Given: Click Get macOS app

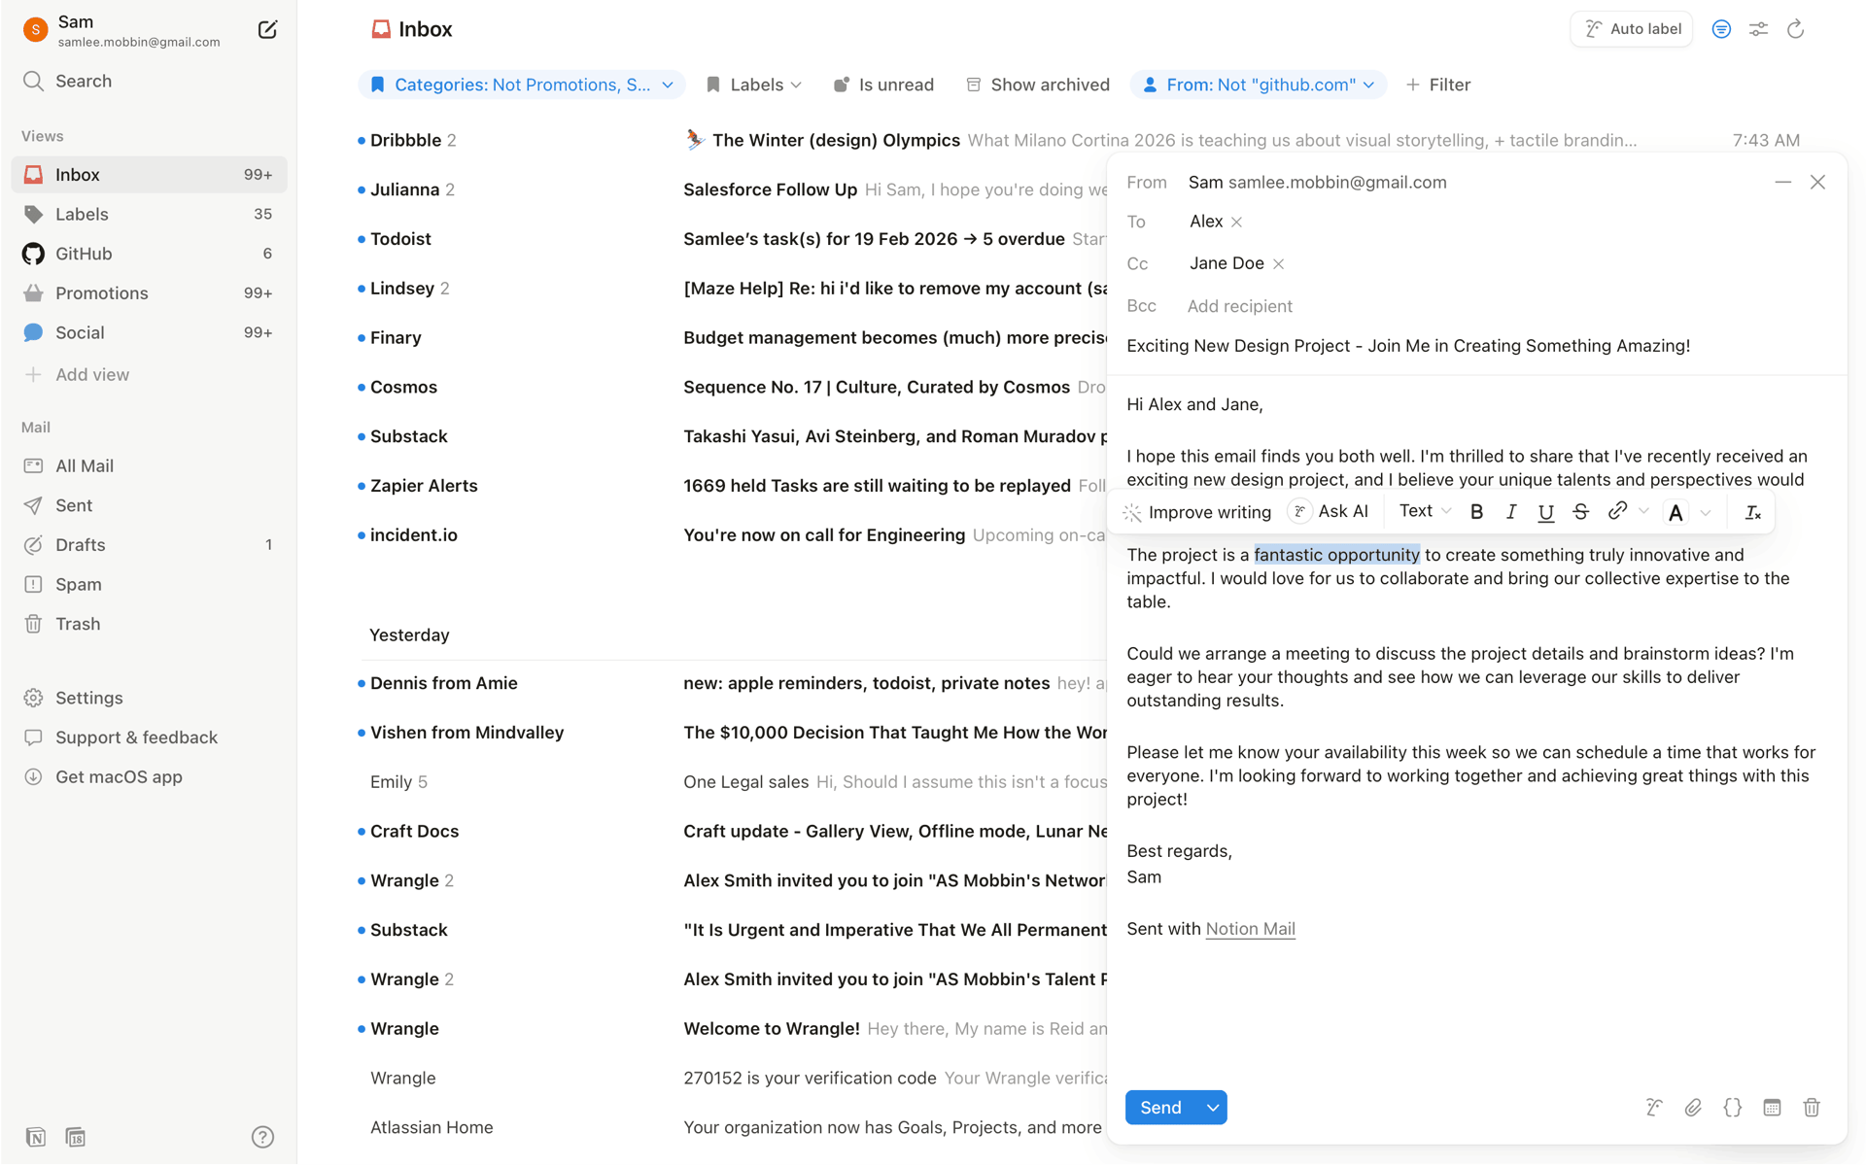Looking at the screenshot, I should (149, 776).
